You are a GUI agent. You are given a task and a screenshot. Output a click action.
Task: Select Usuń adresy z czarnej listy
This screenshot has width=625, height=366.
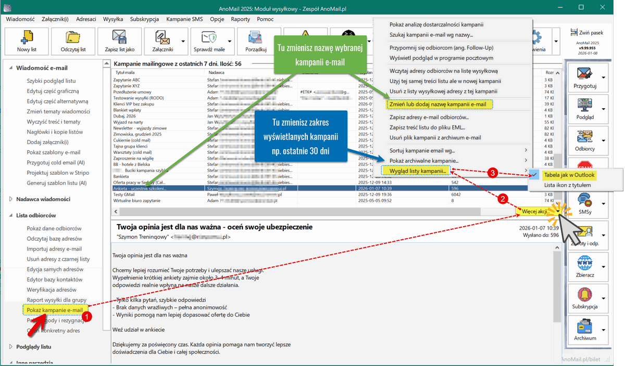tap(58, 259)
